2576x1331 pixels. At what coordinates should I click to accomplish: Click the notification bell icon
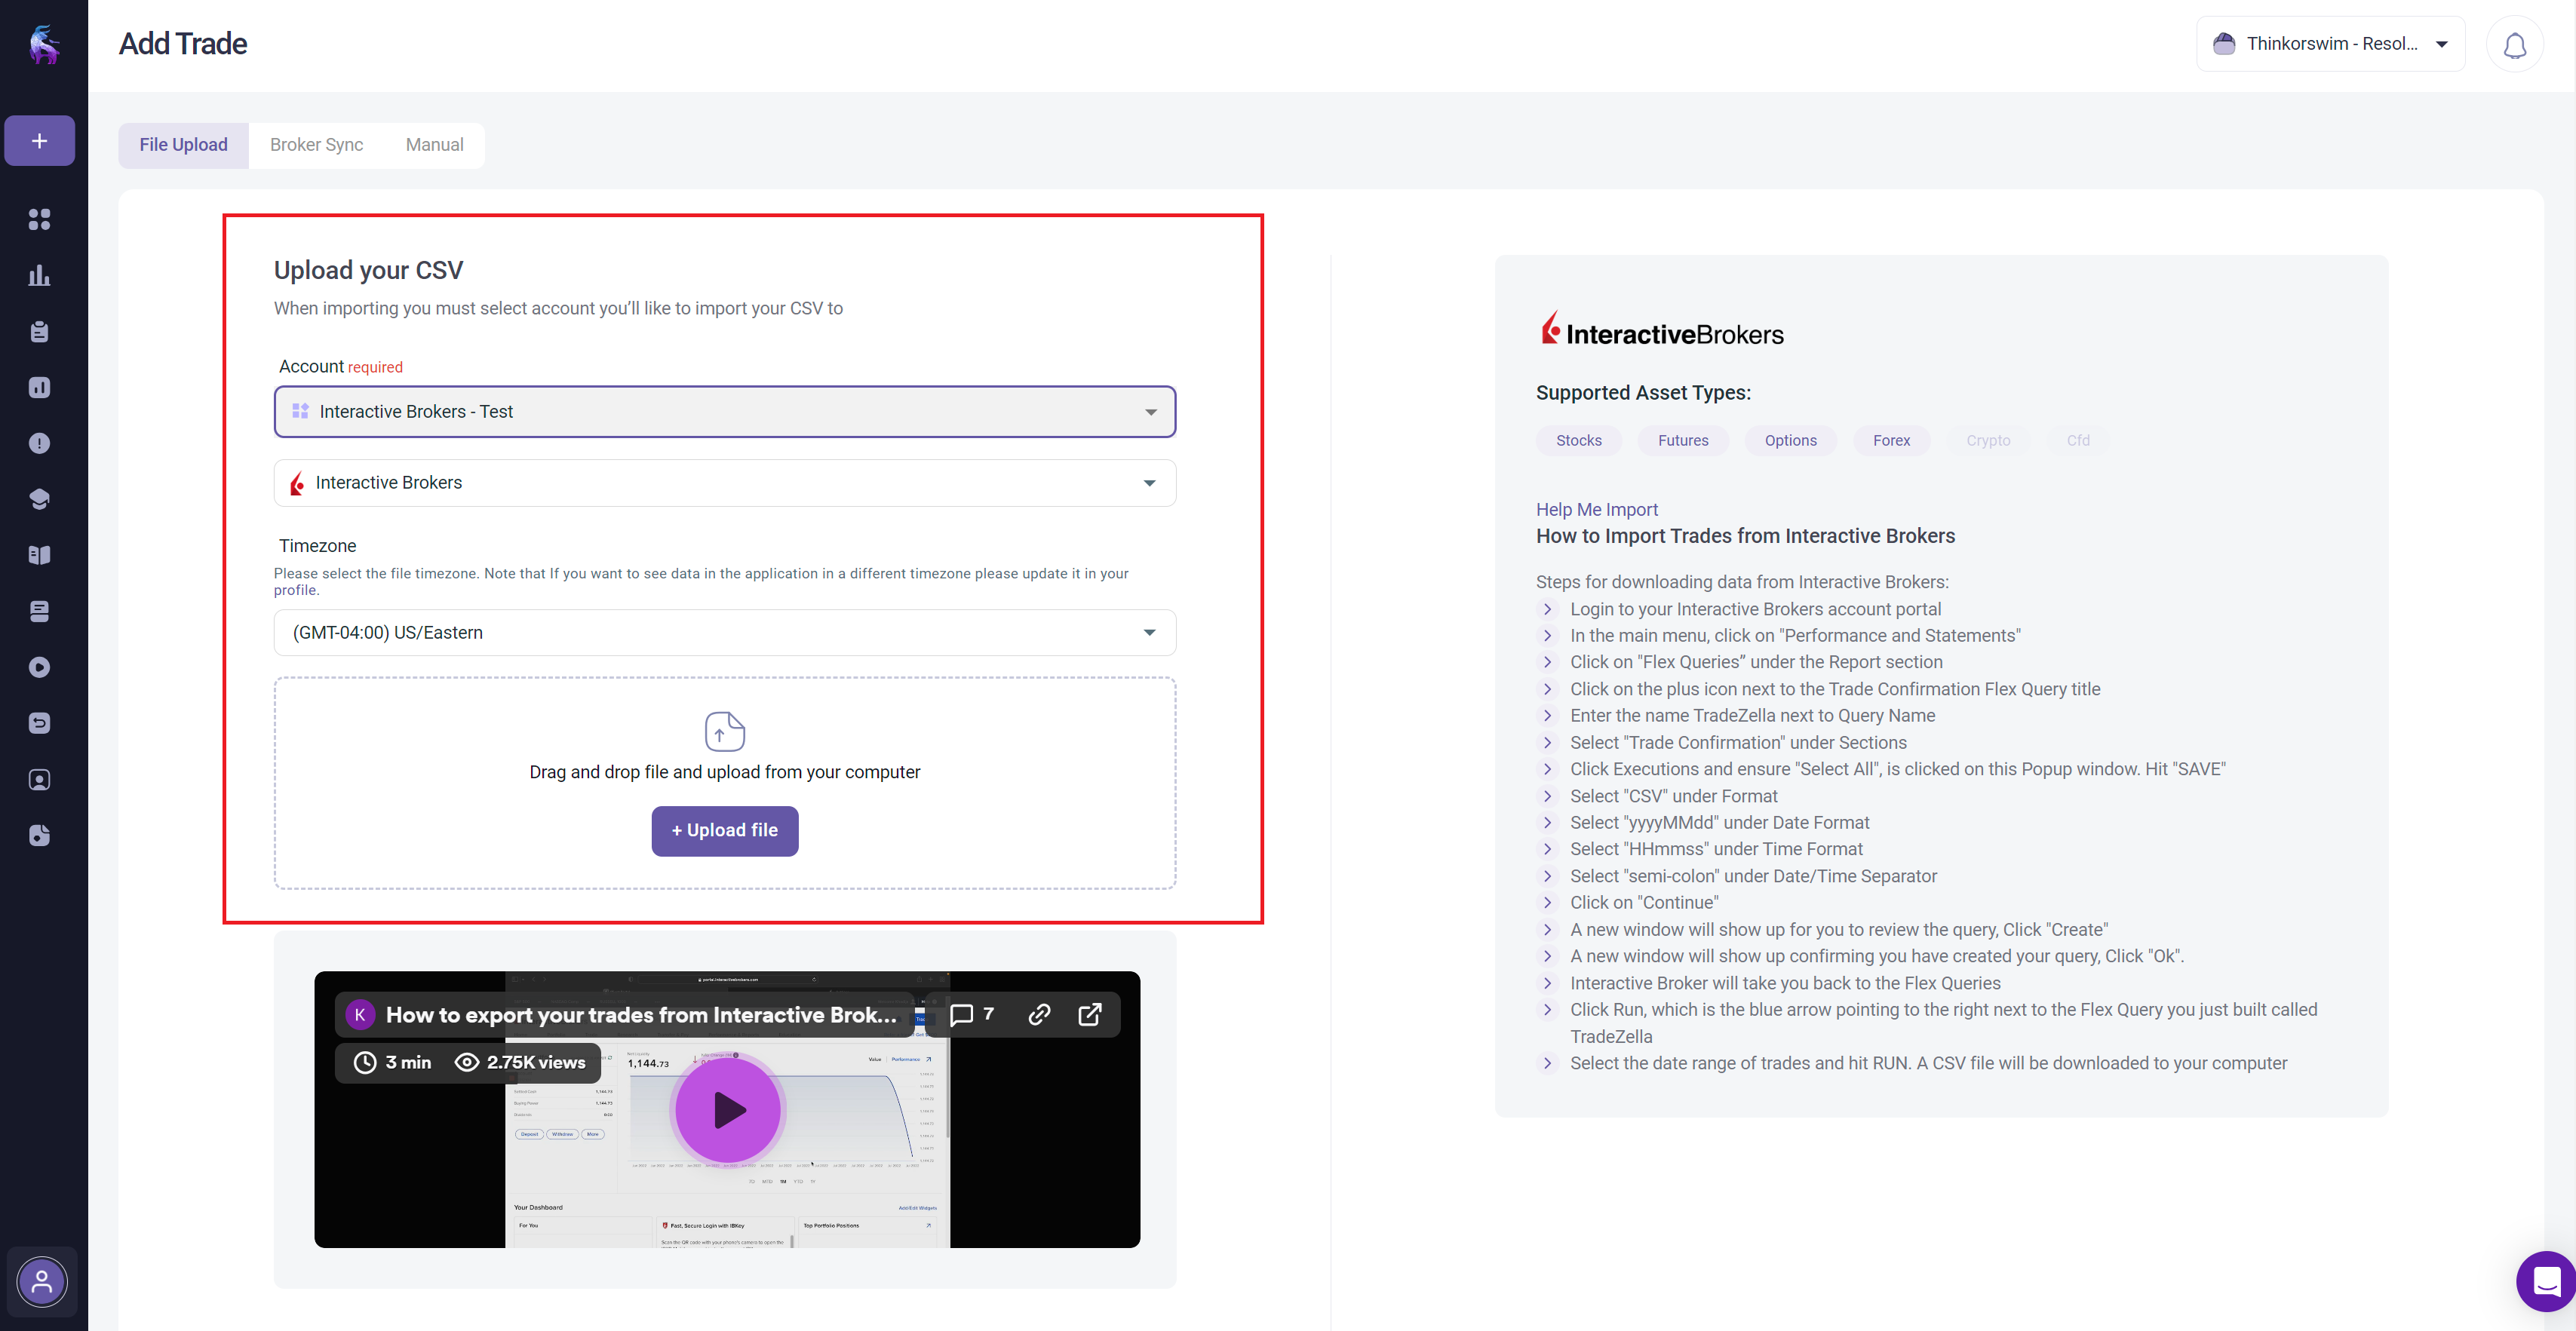[x=2514, y=45]
